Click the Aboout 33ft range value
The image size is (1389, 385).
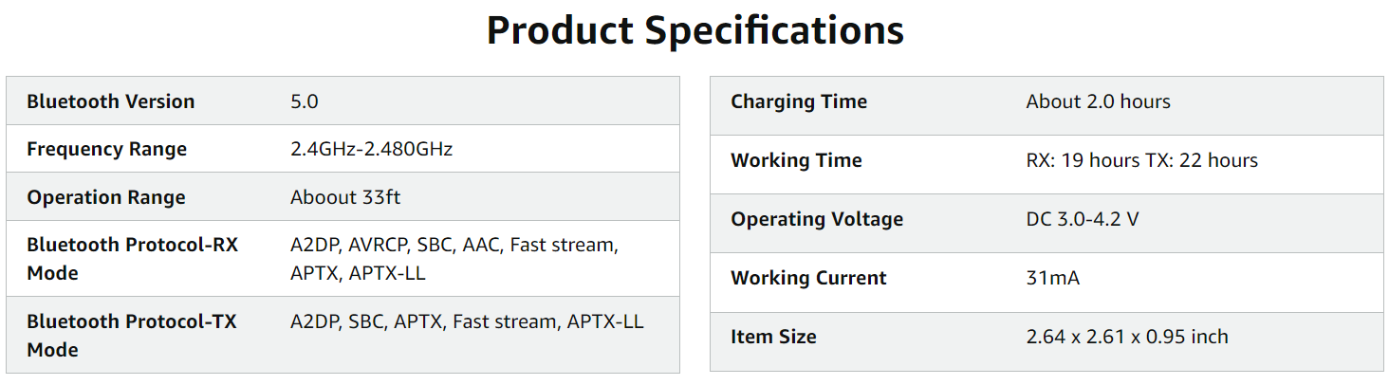click(x=346, y=197)
